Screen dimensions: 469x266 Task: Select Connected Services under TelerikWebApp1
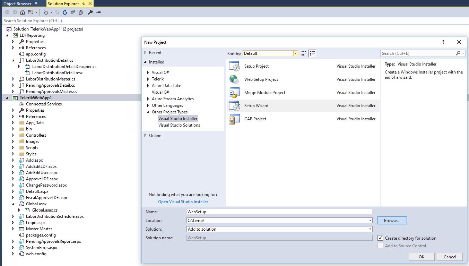click(44, 104)
